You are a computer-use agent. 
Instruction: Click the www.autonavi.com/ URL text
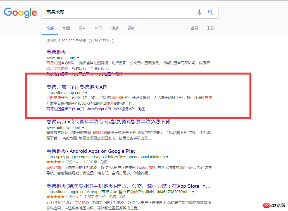click(63, 128)
